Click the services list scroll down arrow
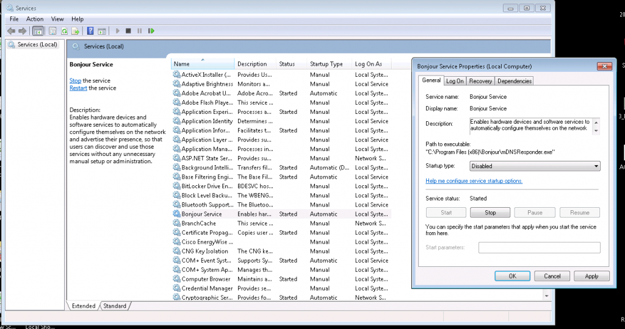This screenshot has width=625, height=329. 546,296
